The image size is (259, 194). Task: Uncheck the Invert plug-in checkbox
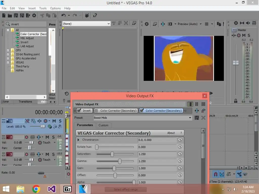click(79, 111)
